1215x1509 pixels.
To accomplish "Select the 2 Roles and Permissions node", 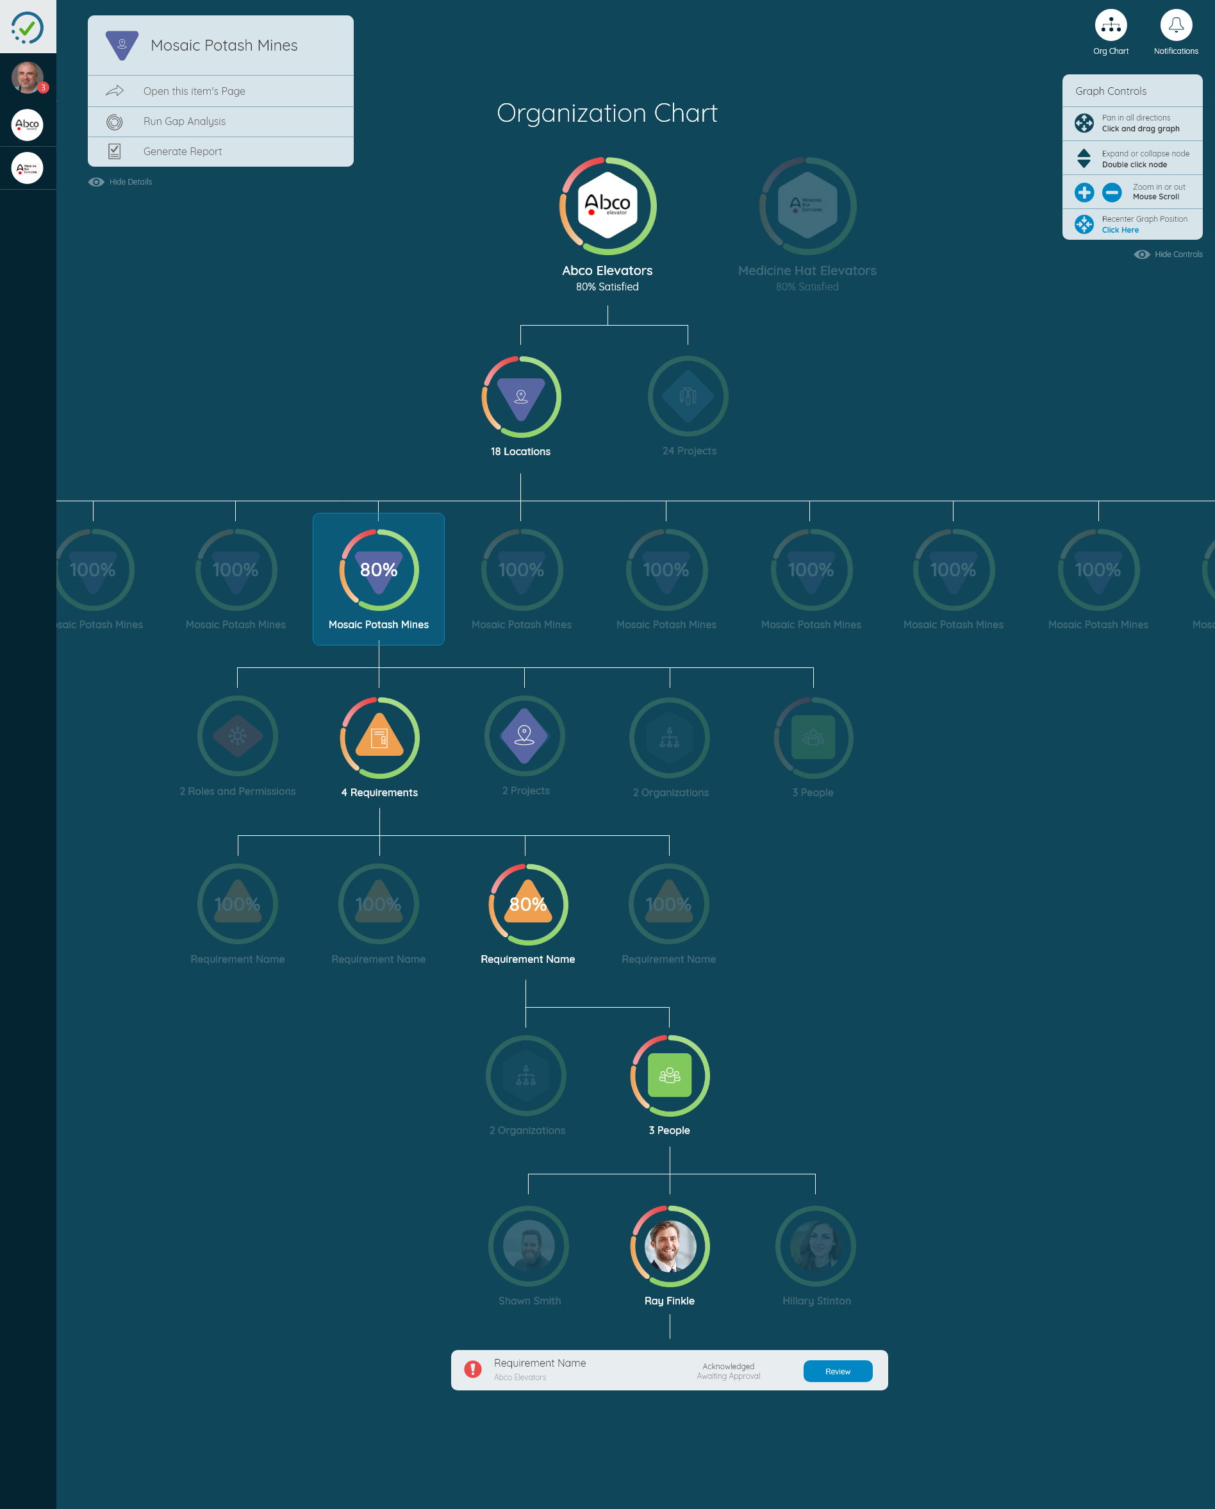I will [x=238, y=736].
